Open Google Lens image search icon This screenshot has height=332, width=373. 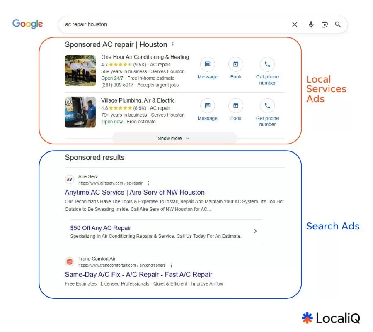[325, 24]
